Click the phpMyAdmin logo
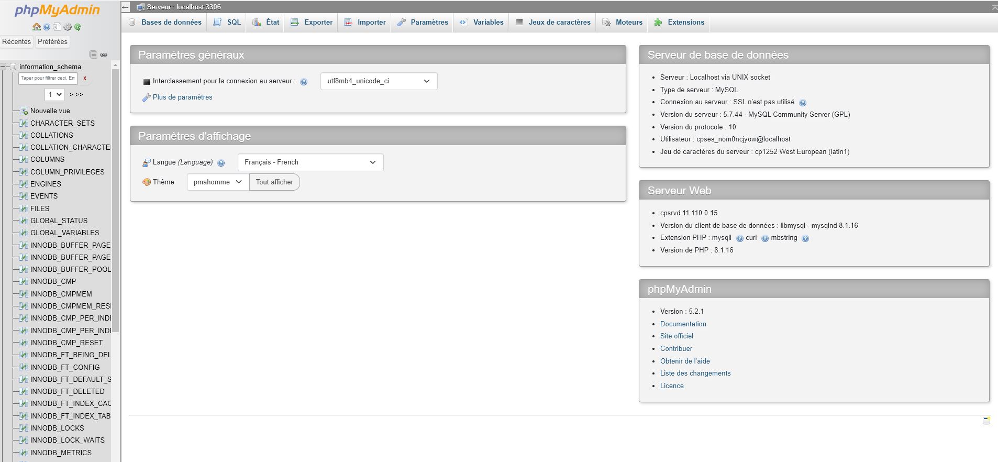This screenshot has width=998, height=462. pyautogui.click(x=57, y=10)
